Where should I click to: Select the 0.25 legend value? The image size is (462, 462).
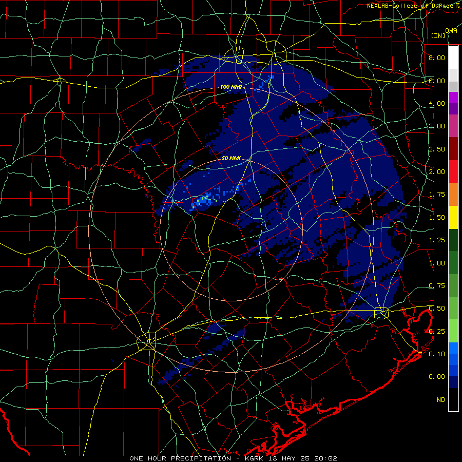click(x=437, y=332)
